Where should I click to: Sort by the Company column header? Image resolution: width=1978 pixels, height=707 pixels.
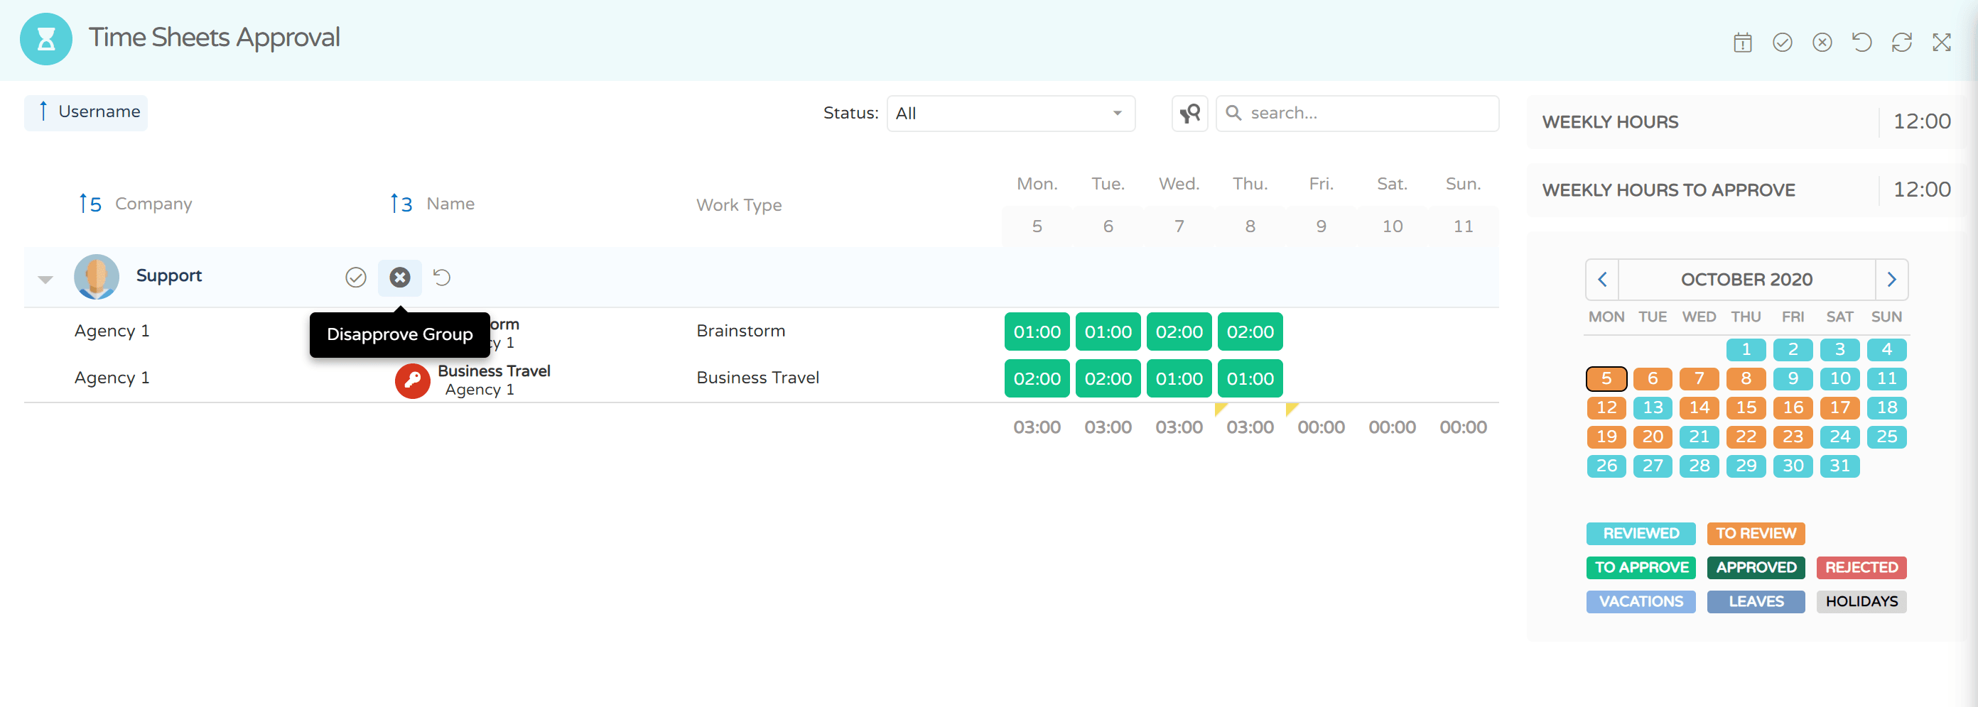[152, 204]
